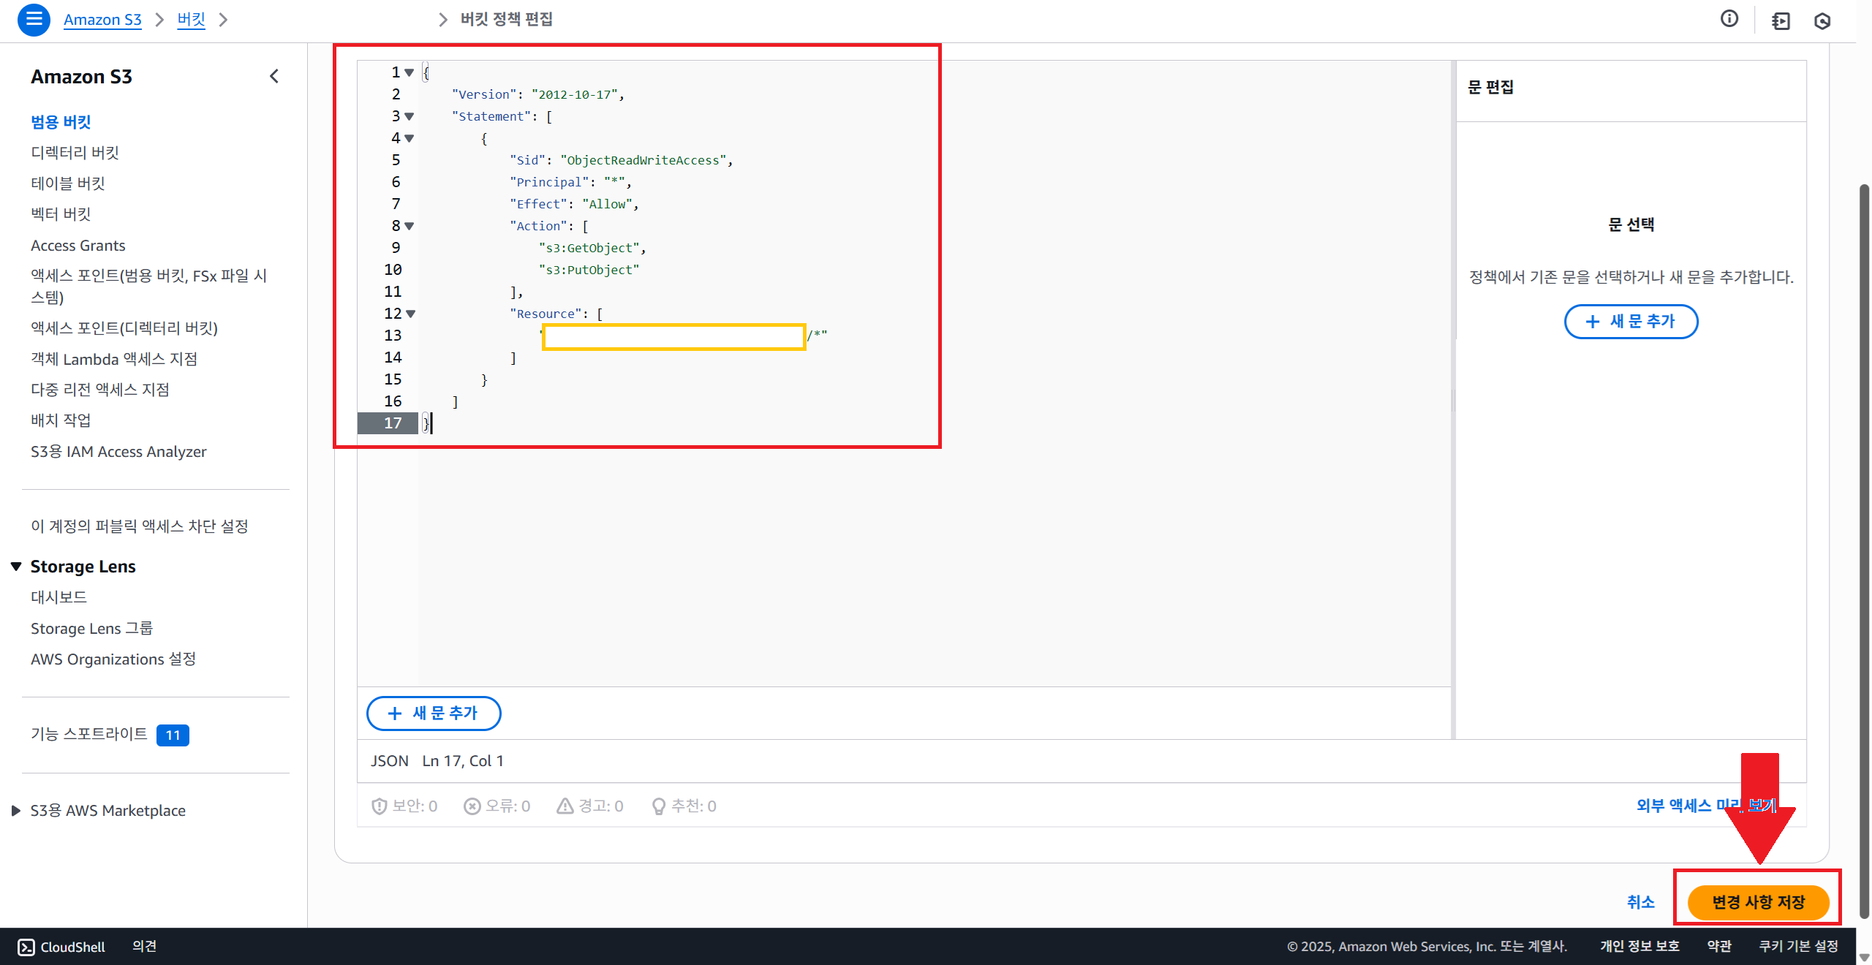Click the resize handle between editor and 문 편집 panel
Viewport: 1872px width, 965px height.
pyautogui.click(x=1453, y=400)
